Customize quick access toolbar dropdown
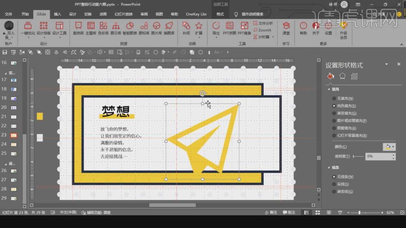Image resolution: width=406 pixels, height=228 pixels. point(228,52)
